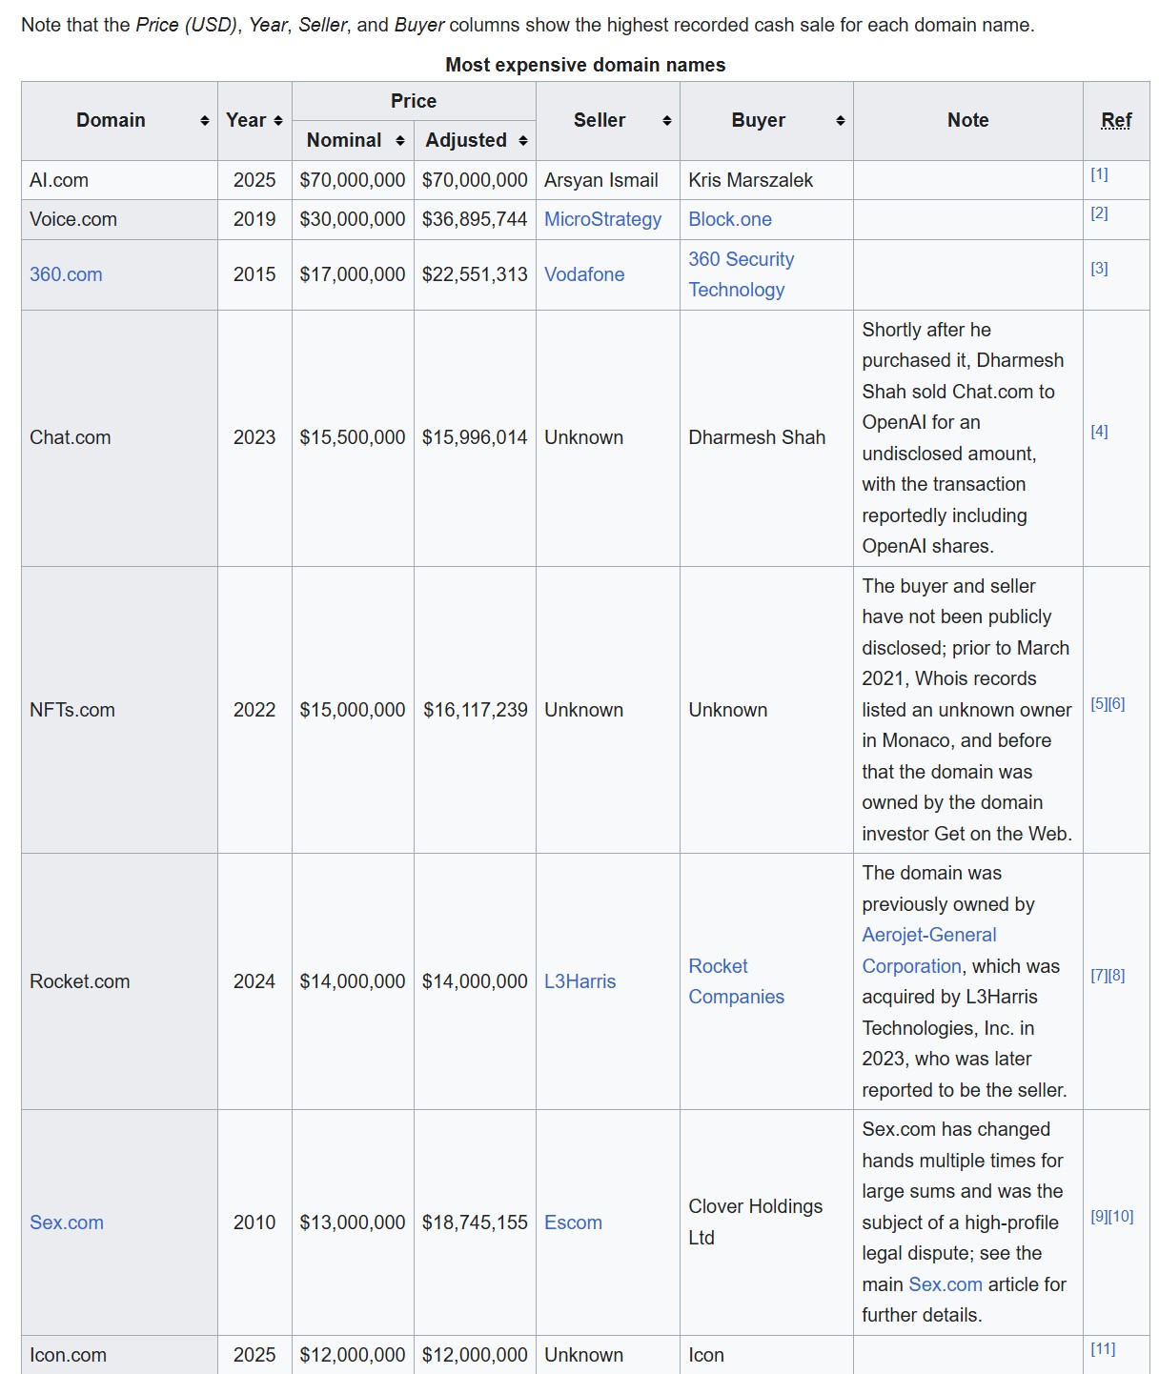Jump to reference [4] for Chat.com

click(x=1099, y=432)
